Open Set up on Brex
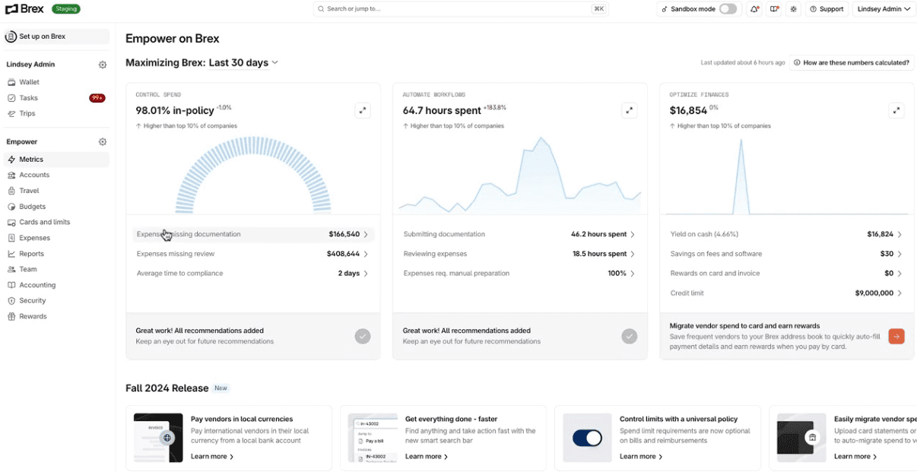This screenshot has width=917, height=472. [56, 36]
